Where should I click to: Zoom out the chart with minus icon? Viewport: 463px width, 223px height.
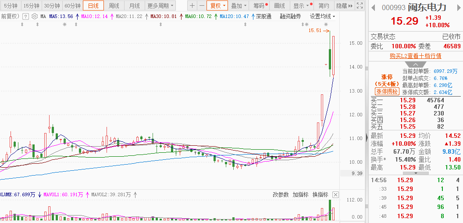tap(201, 5)
